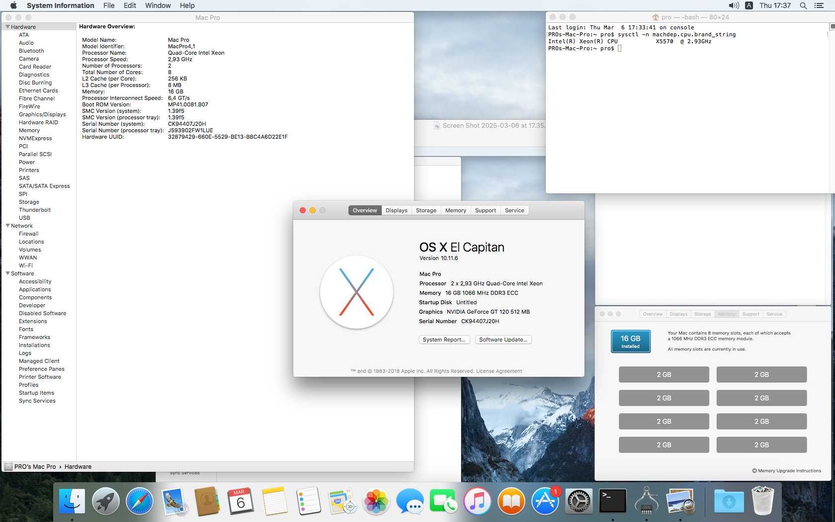
Task: Click the System Report... button
Action: (444, 340)
